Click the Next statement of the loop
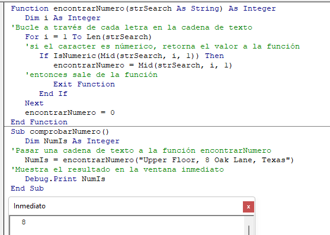The width and height of the screenshot is (330, 235). coord(34,103)
